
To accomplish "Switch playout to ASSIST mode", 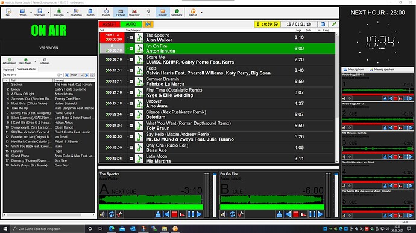I will (109, 24).
